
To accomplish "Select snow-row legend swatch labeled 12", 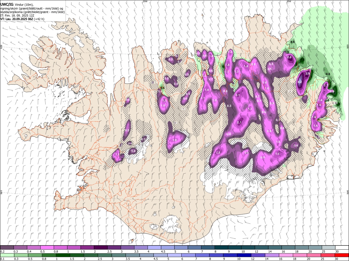I will (x=261, y=248).
